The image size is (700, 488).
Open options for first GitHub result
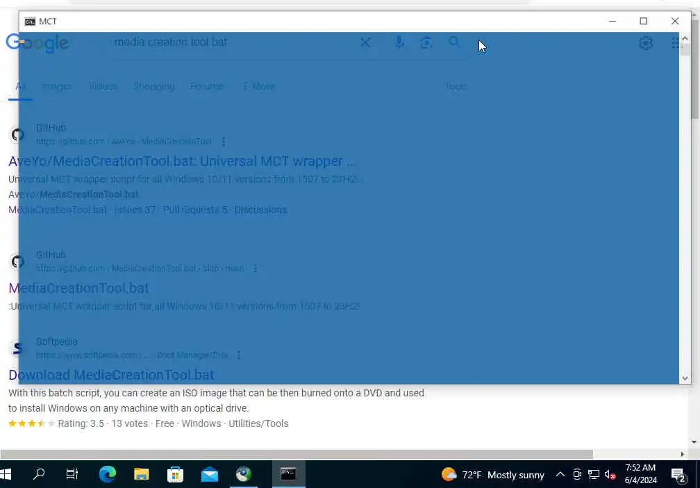tap(223, 142)
